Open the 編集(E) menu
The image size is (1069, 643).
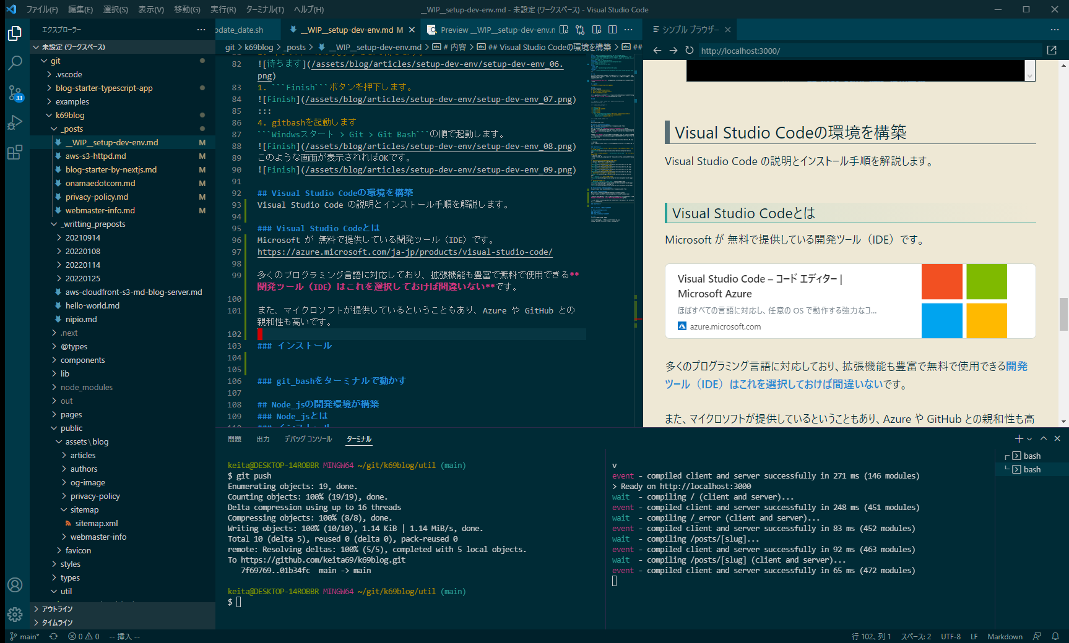point(80,9)
